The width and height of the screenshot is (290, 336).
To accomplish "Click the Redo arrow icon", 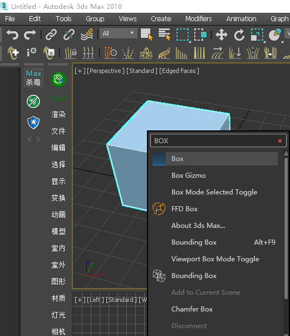I will click(x=30, y=35).
